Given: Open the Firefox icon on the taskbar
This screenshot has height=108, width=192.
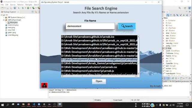Looking at the screenshot, I should [x=28, y=104].
